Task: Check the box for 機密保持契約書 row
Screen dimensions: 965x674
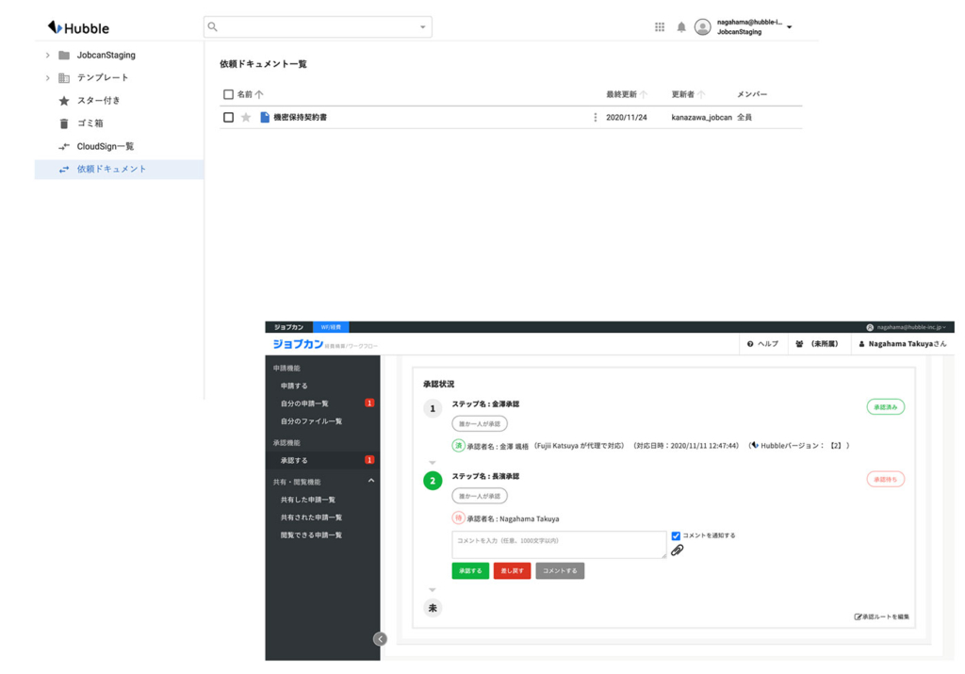Action: pyautogui.click(x=228, y=118)
